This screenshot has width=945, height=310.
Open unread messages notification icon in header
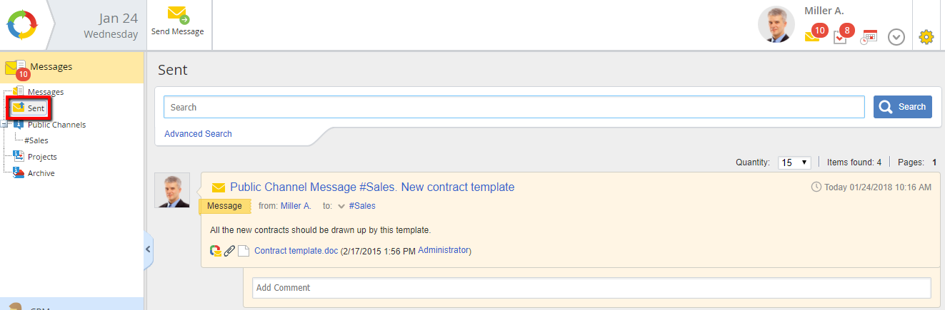[x=814, y=35]
